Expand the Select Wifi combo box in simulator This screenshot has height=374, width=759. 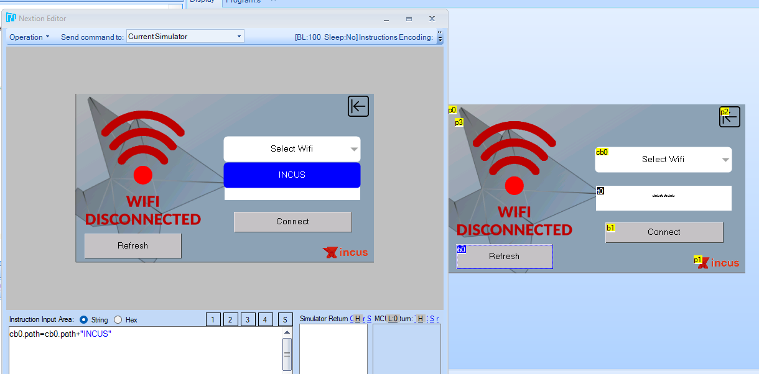pos(292,149)
